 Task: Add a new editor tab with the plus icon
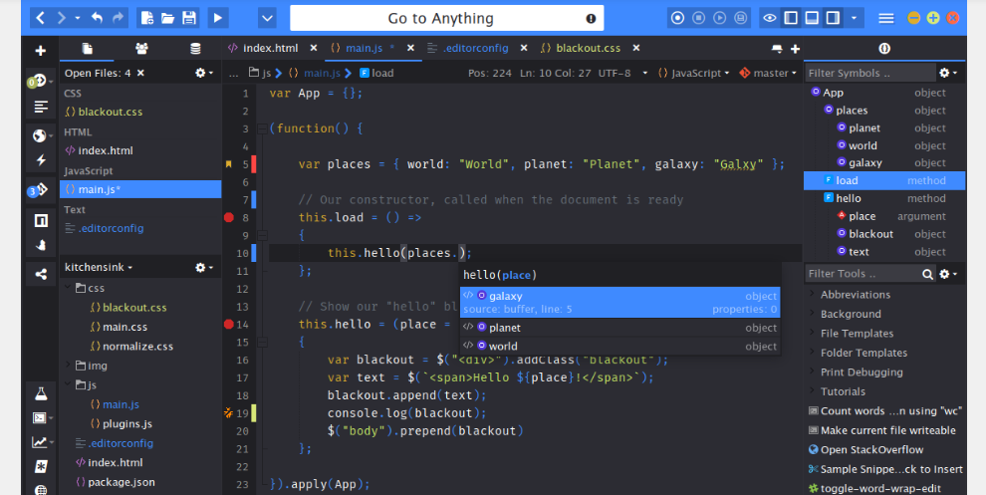(795, 49)
